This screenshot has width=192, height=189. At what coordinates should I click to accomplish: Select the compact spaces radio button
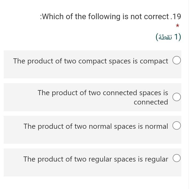tap(177, 60)
